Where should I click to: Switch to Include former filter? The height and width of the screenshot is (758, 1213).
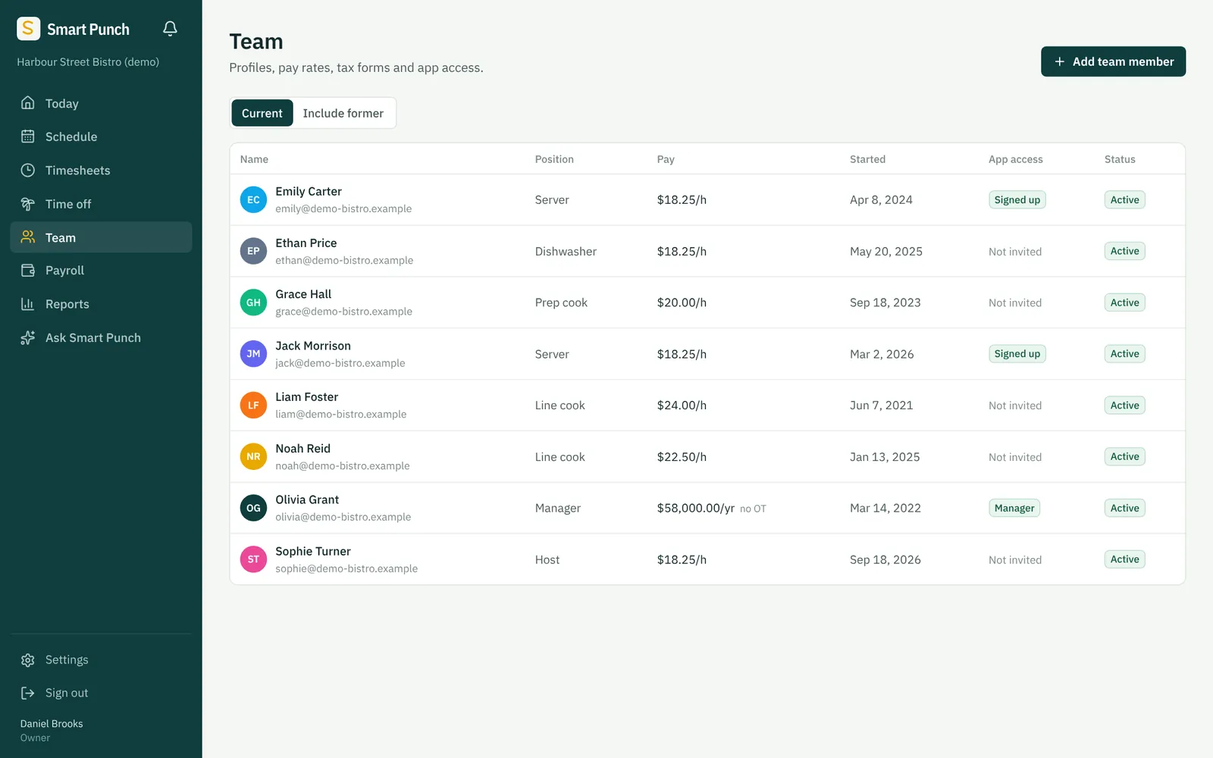coord(343,113)
